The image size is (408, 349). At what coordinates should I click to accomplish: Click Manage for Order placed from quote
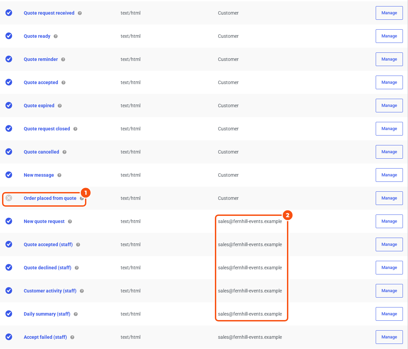[x=389, y=198]
